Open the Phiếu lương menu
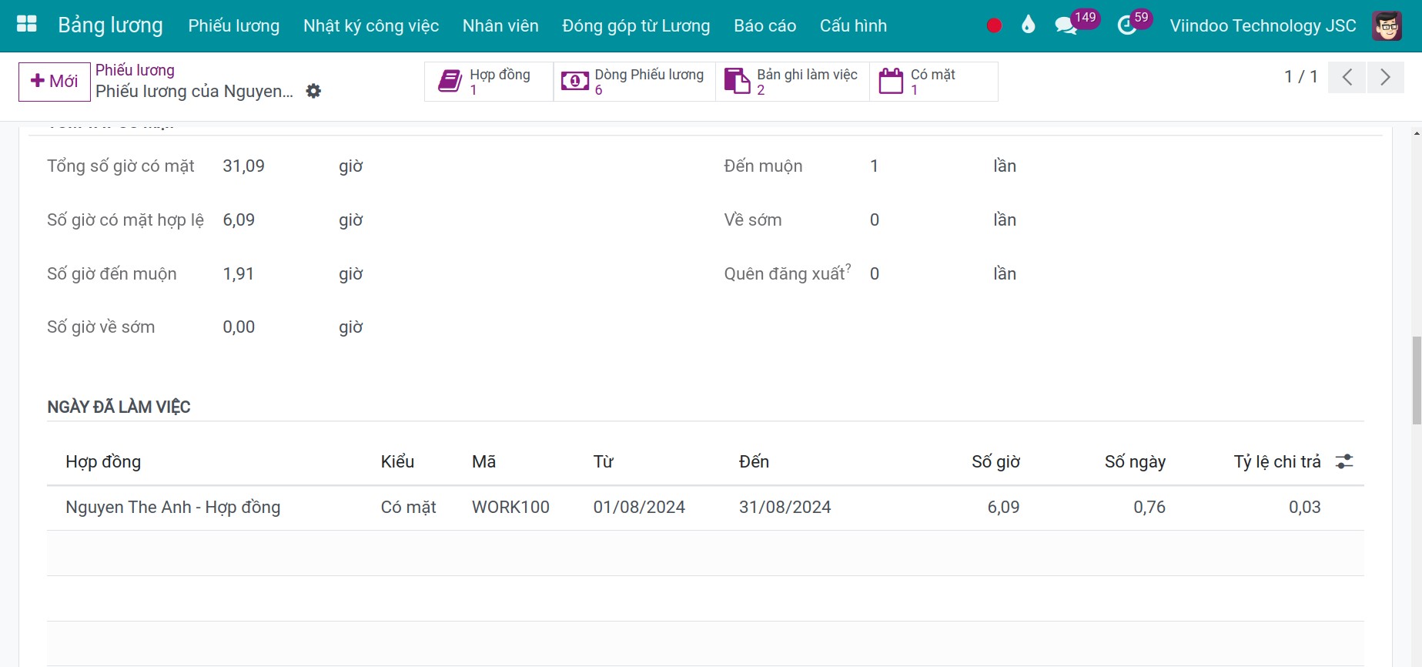Screen dimensions: 1422x667 [234, 25]
